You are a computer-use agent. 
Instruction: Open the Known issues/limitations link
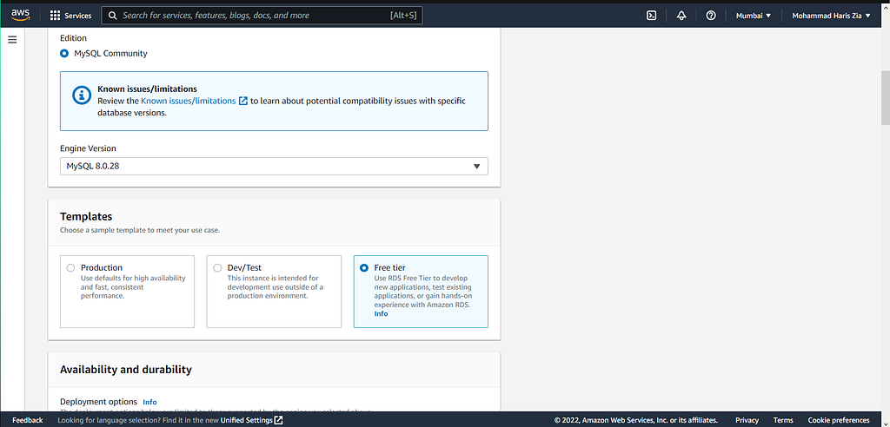(188, 101)
